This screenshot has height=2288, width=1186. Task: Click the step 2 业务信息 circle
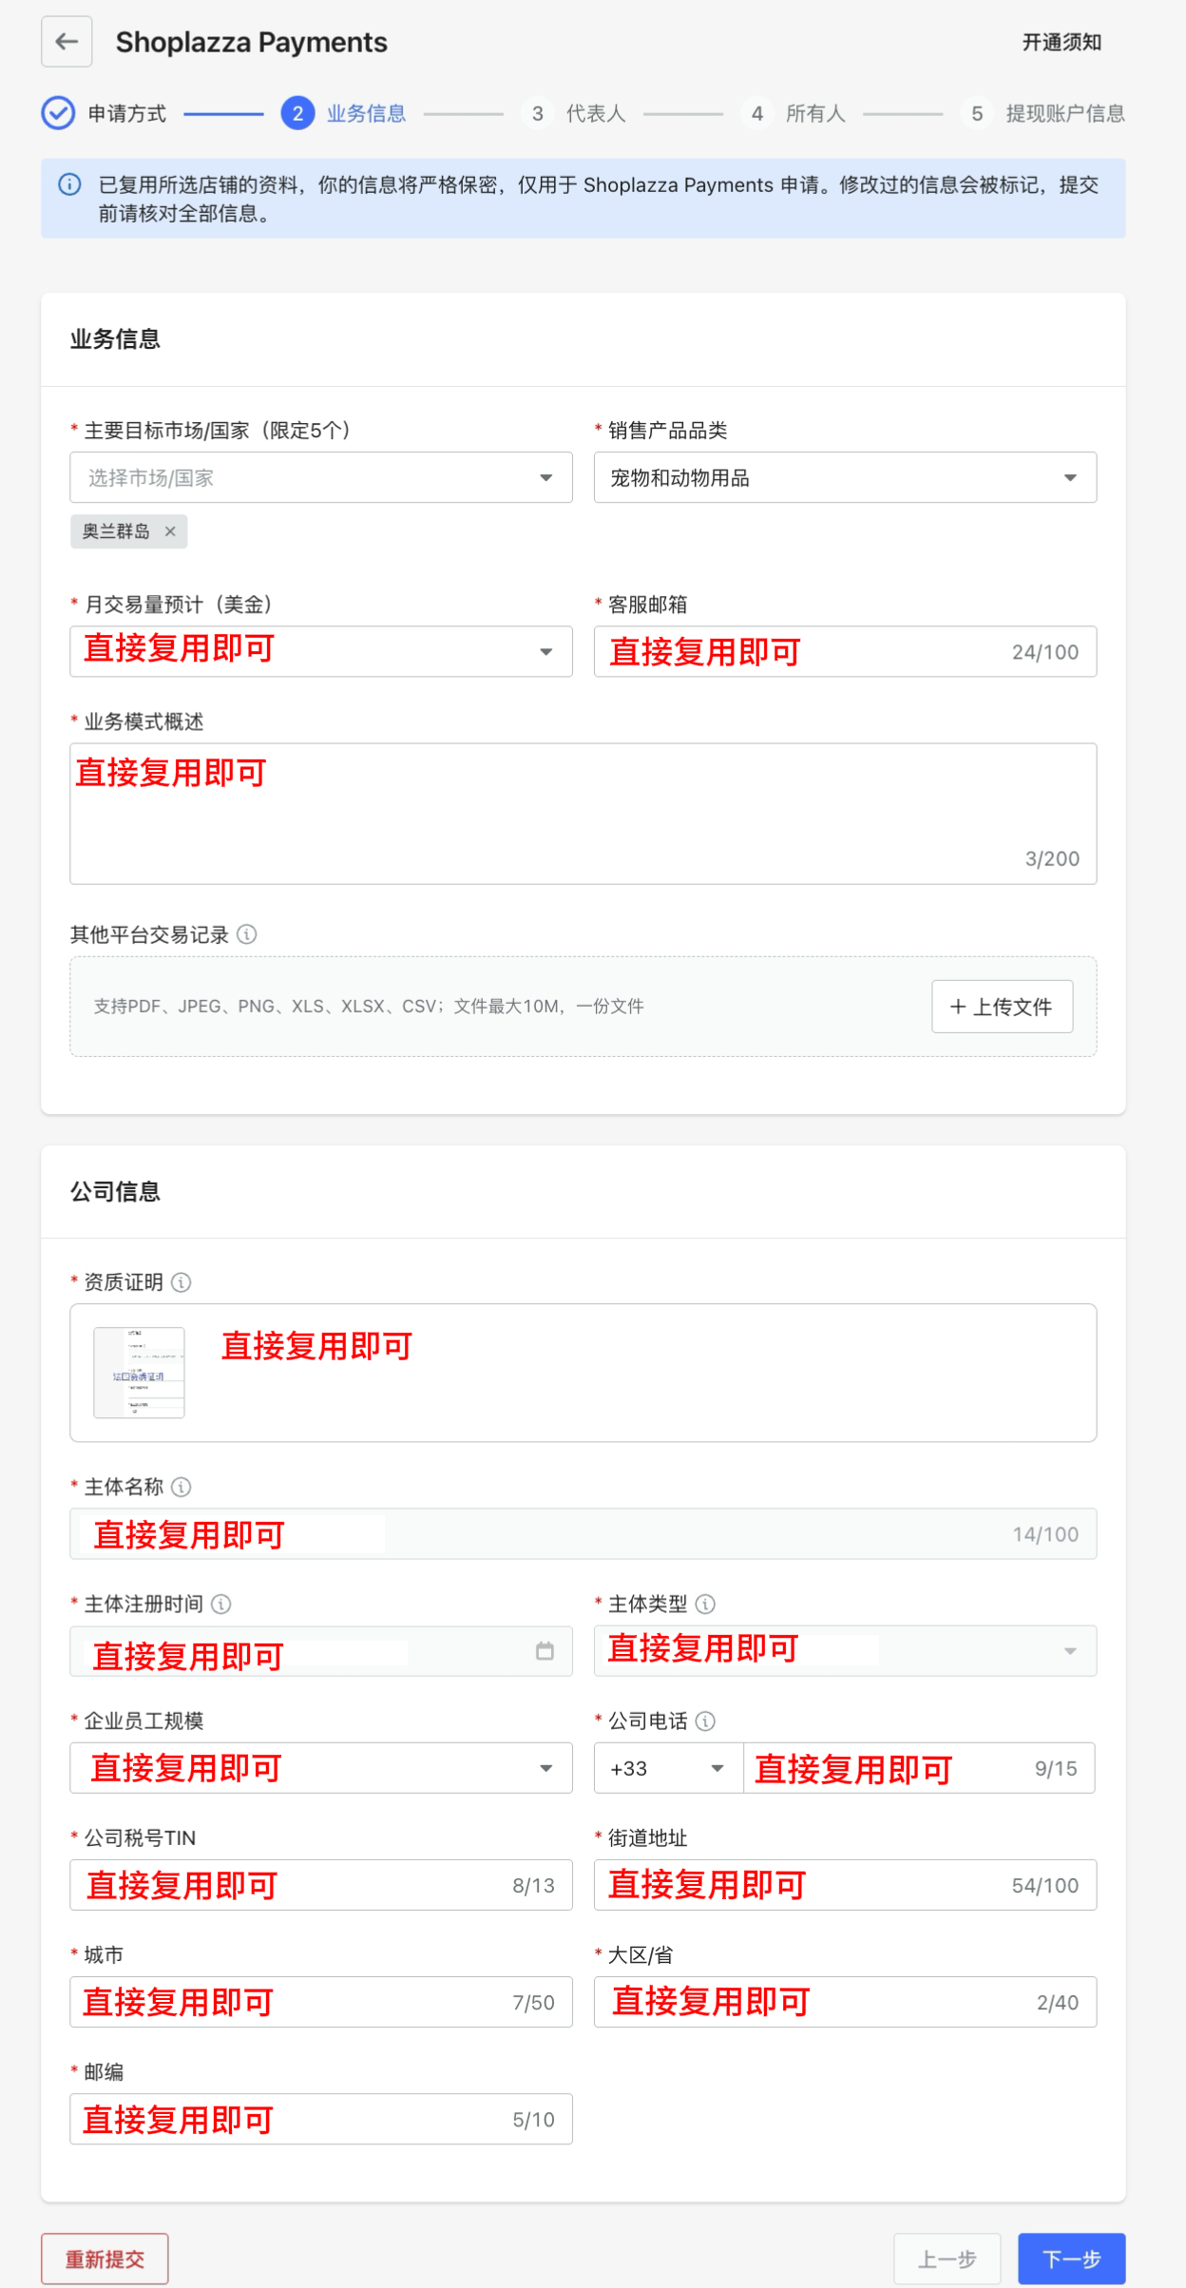pyautogui.click(x=297, y=113)
